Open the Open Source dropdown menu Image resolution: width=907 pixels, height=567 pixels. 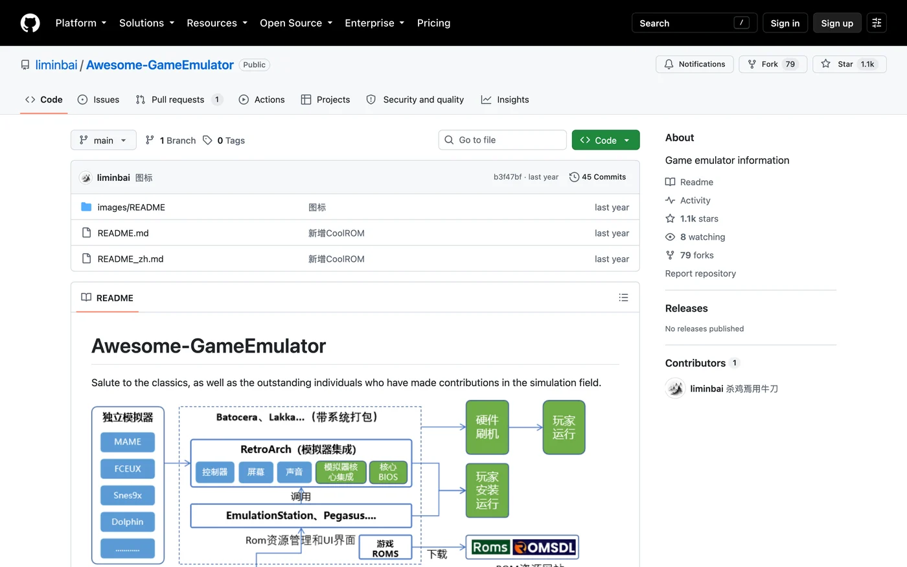point(296,23)
